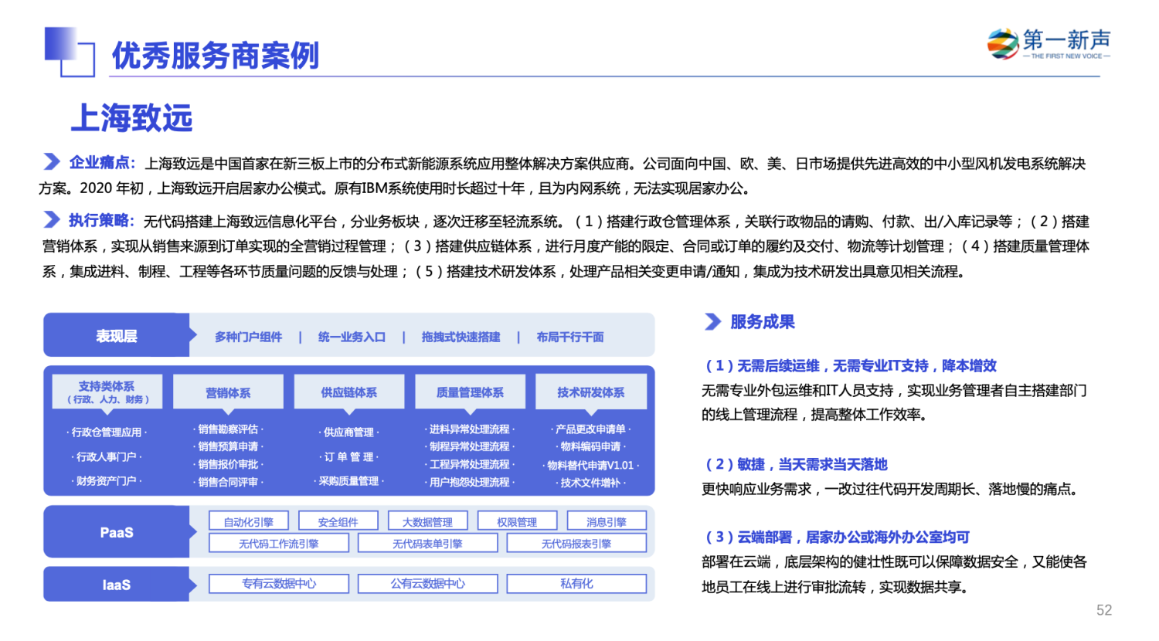The image size is (1159, 641).
Task: Click the PaaS arrow label block
Action: [x=117, y=532]
